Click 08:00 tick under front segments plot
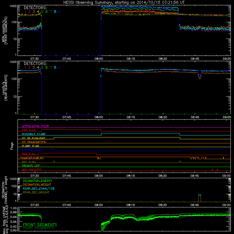Viewport: 234px width, 234px height. point(99,59)
